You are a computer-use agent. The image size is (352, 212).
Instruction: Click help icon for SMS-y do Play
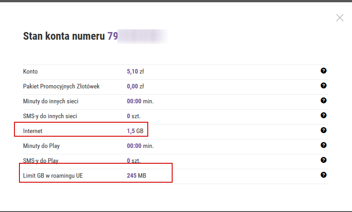pos(324,160)
